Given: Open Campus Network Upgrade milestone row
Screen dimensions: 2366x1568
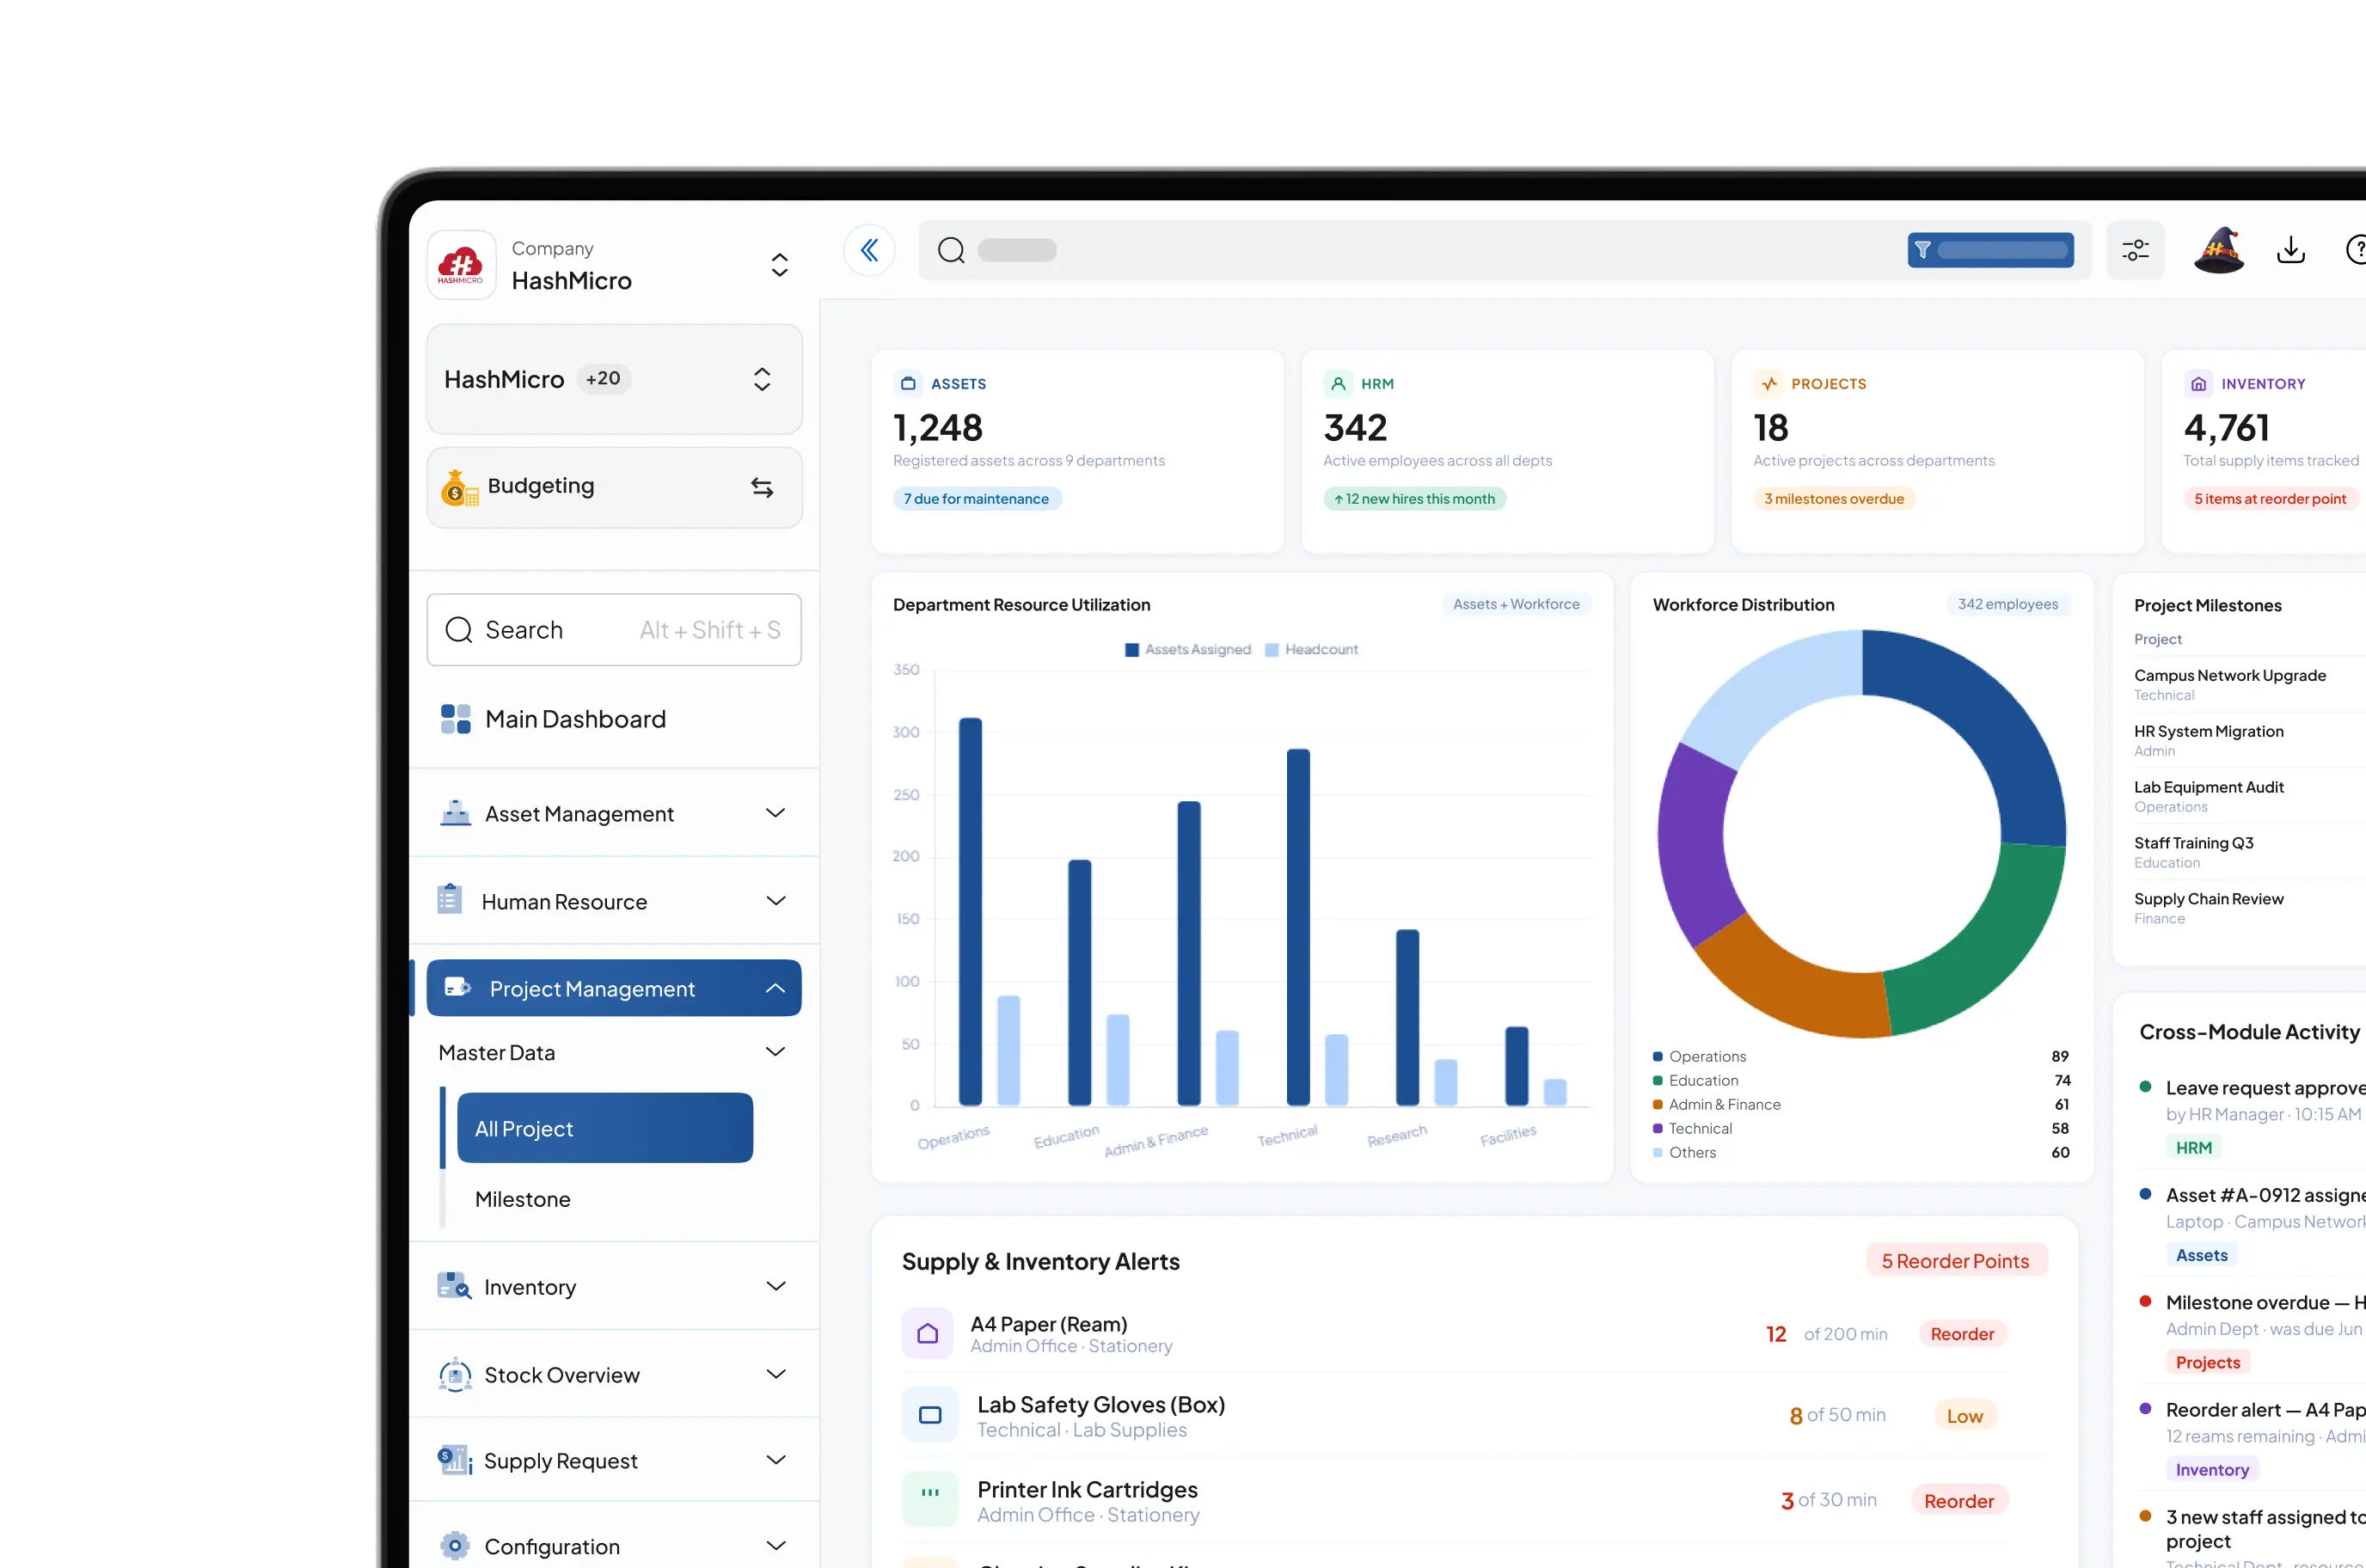Looking at the screenshot, I should [2249, 684].
